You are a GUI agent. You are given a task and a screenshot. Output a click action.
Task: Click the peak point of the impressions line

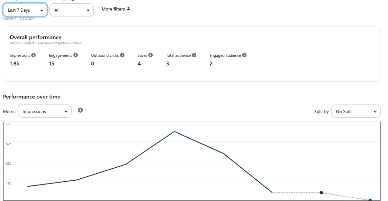(174, 131)
